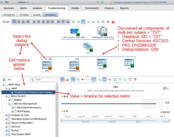Viewport: 174px width, 137px height.
Task: Switch to the Analysis tab
Action: point(37,8)
